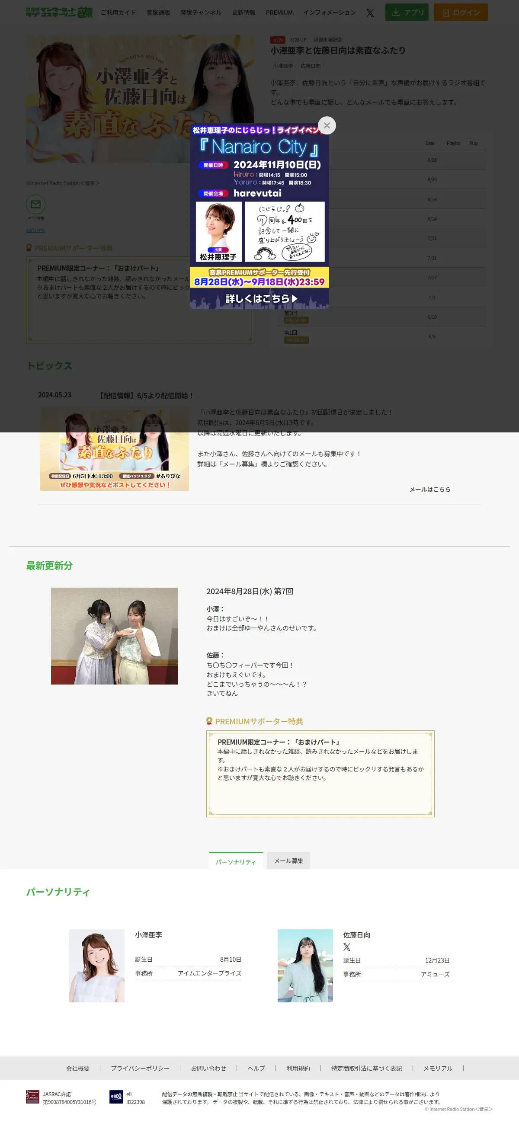Image resolution: width=519 pixels, height=1123 pixels.
Task: Open お問い合わせ footer link
Action: pos(208,1068)
